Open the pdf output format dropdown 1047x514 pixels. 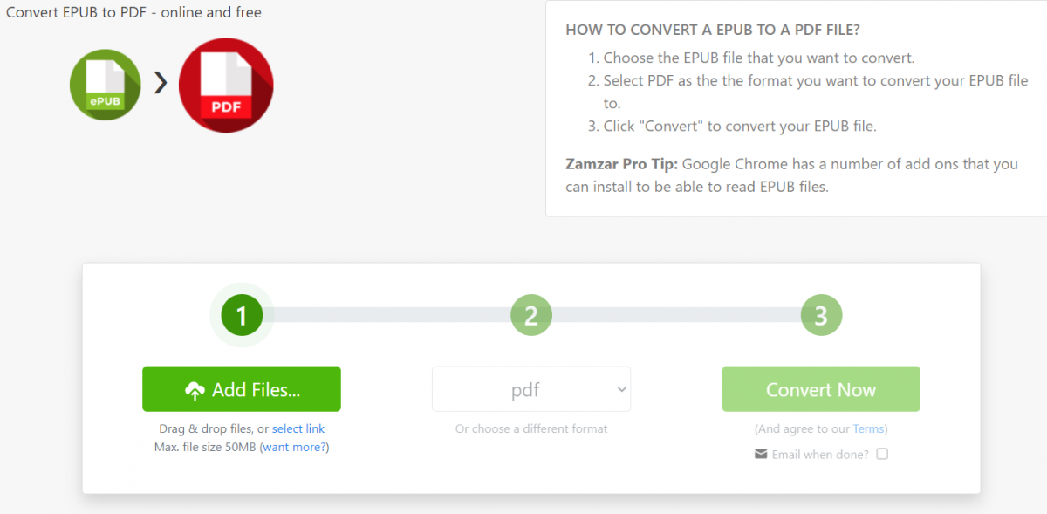531,389
